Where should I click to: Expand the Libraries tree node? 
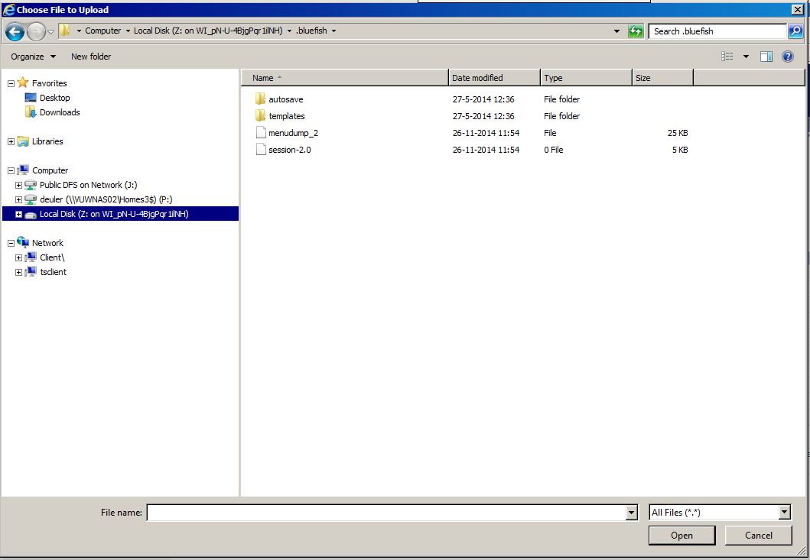point(11,141)
